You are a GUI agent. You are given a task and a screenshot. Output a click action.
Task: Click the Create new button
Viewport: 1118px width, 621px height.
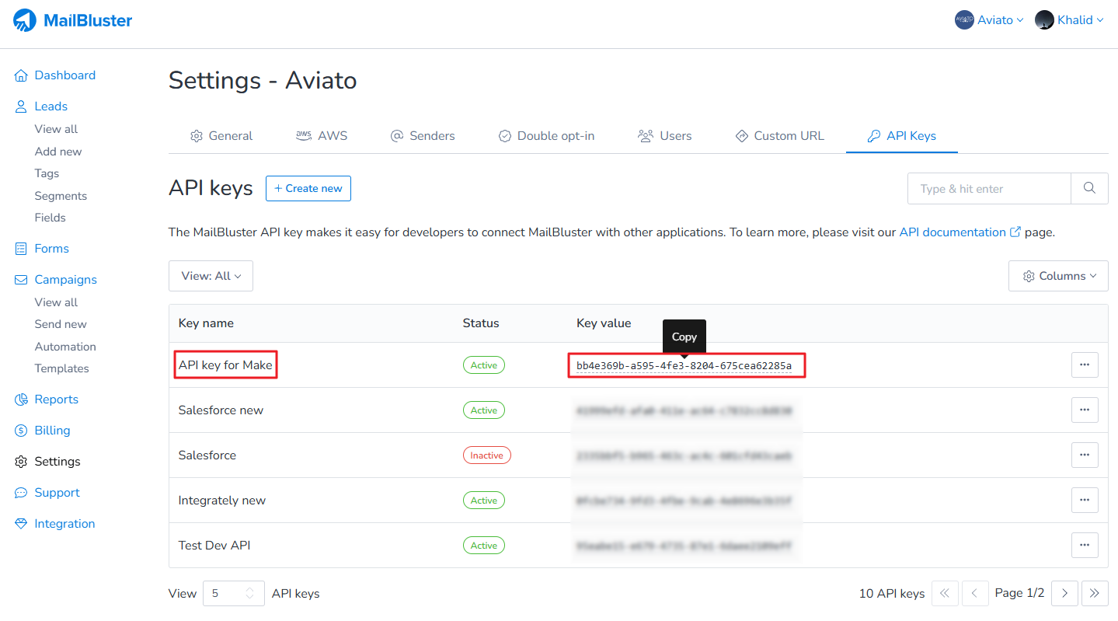coord(308,188)
